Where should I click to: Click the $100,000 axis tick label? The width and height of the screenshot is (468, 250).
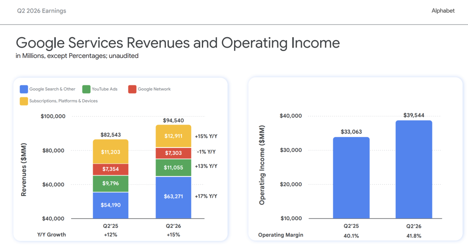pos(53,116)
